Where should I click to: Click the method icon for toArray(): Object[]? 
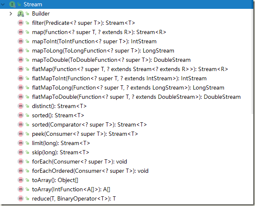point(21,180)
